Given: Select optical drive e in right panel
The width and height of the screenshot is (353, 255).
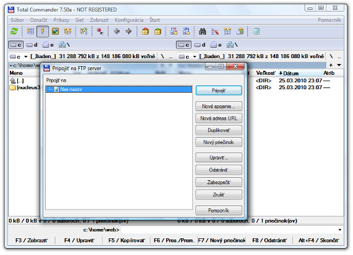Looking at the screenshot, I should [x=216, y=45].
